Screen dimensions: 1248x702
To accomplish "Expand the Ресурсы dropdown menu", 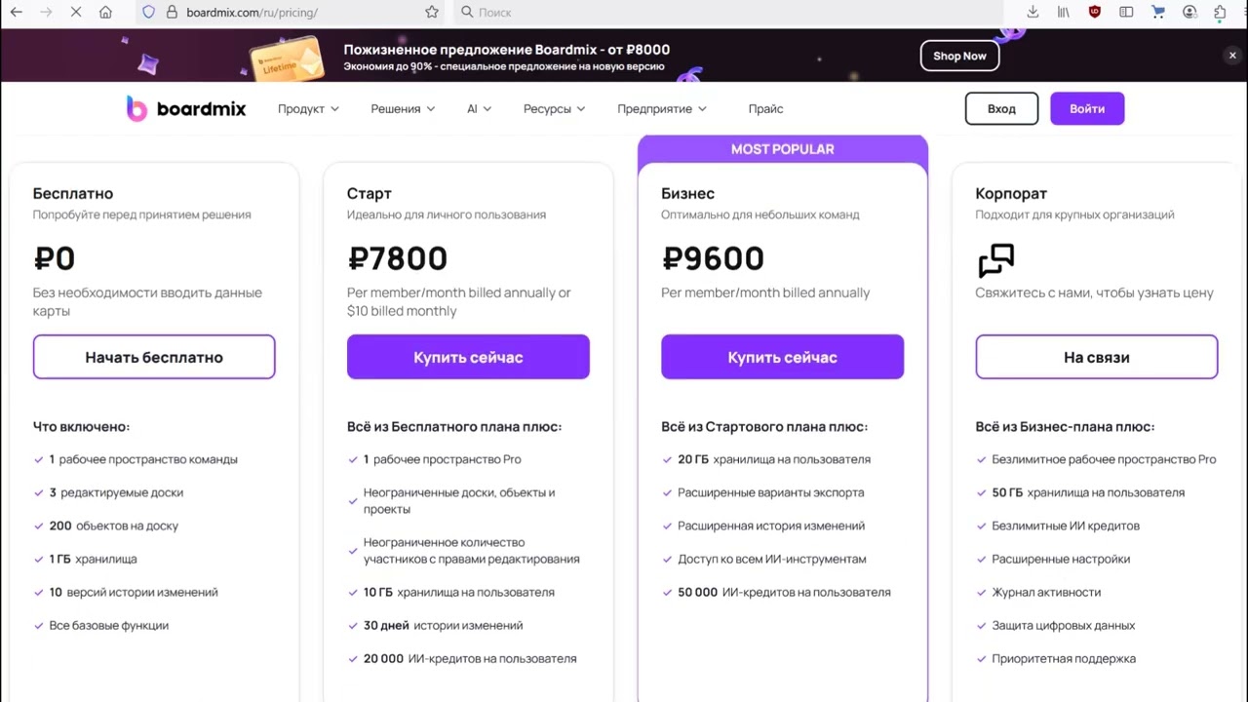I will click(554, 109).
